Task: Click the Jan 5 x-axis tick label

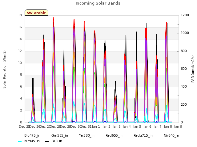Action: click(x=137, y=126)
